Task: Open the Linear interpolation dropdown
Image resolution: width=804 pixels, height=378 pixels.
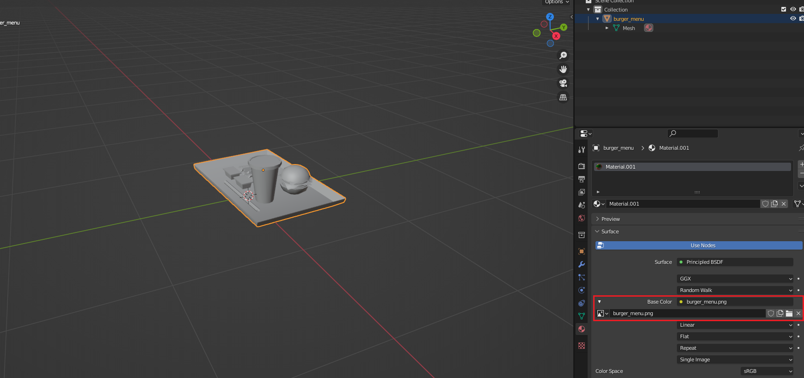Action: pos(735,325)
